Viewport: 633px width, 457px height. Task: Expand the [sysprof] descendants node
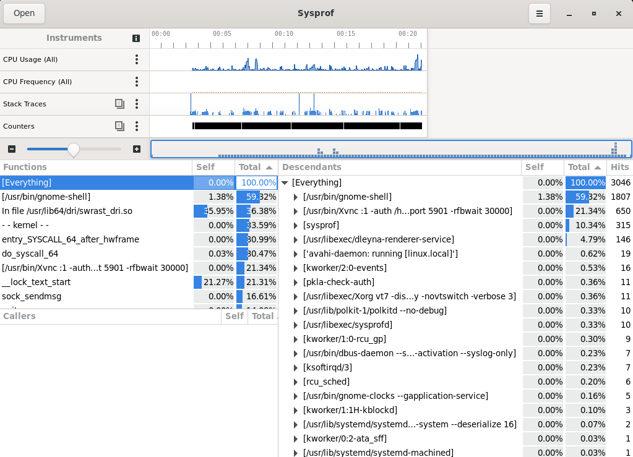pos(295,226)
